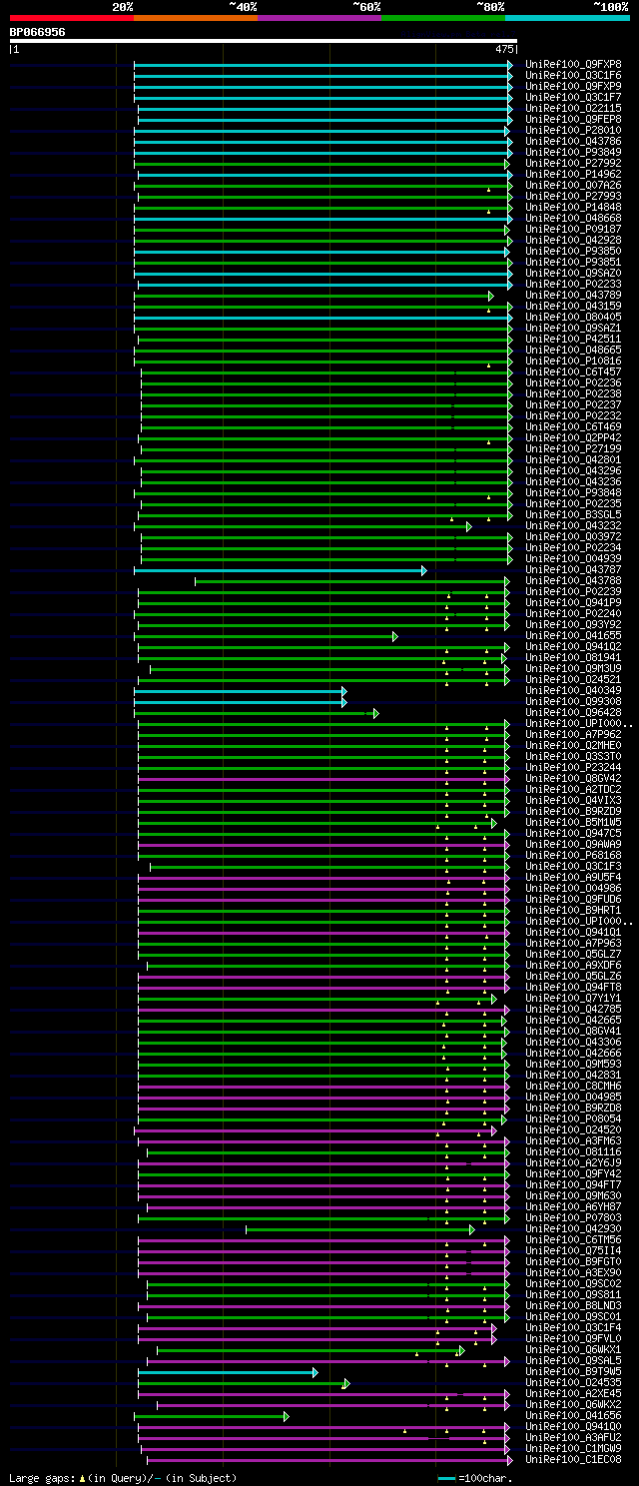
Task: Click the orange ~40% identity legend segment
Action: [x=196, y=18]
